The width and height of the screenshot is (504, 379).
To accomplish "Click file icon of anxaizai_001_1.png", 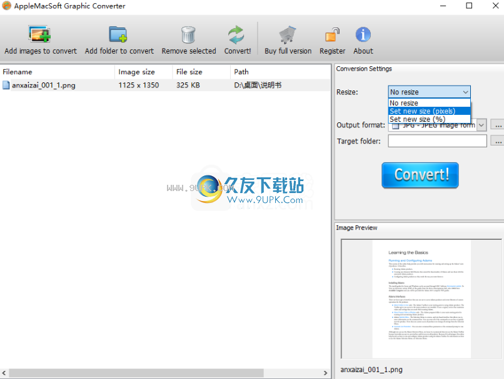I will tap(6, 85).
